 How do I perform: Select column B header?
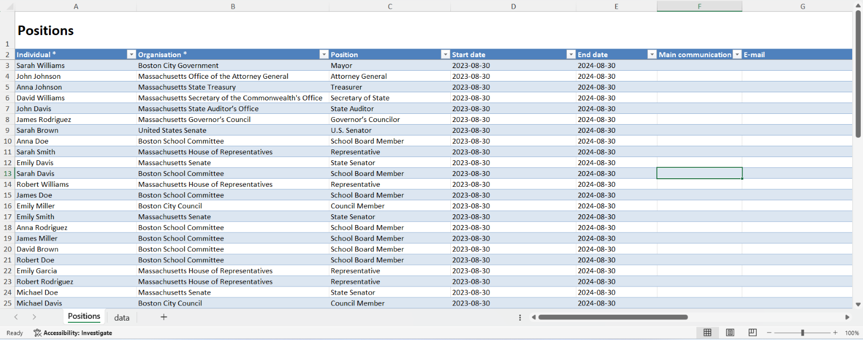coord(233,6)
